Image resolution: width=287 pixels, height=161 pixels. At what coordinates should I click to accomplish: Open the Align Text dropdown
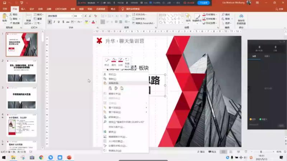coord(139,19)
